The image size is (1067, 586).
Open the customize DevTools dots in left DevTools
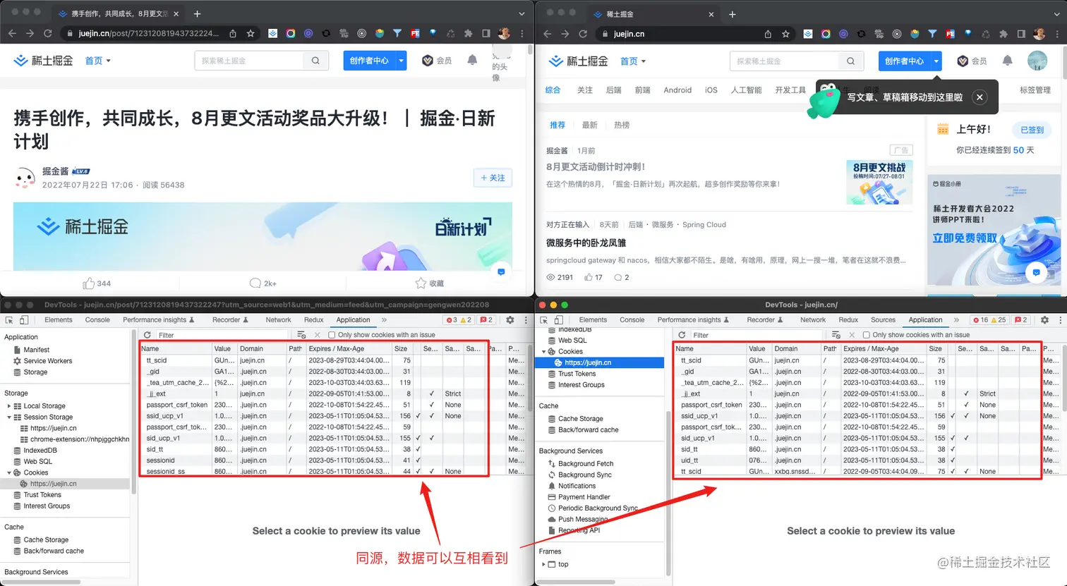coord(526,319)
